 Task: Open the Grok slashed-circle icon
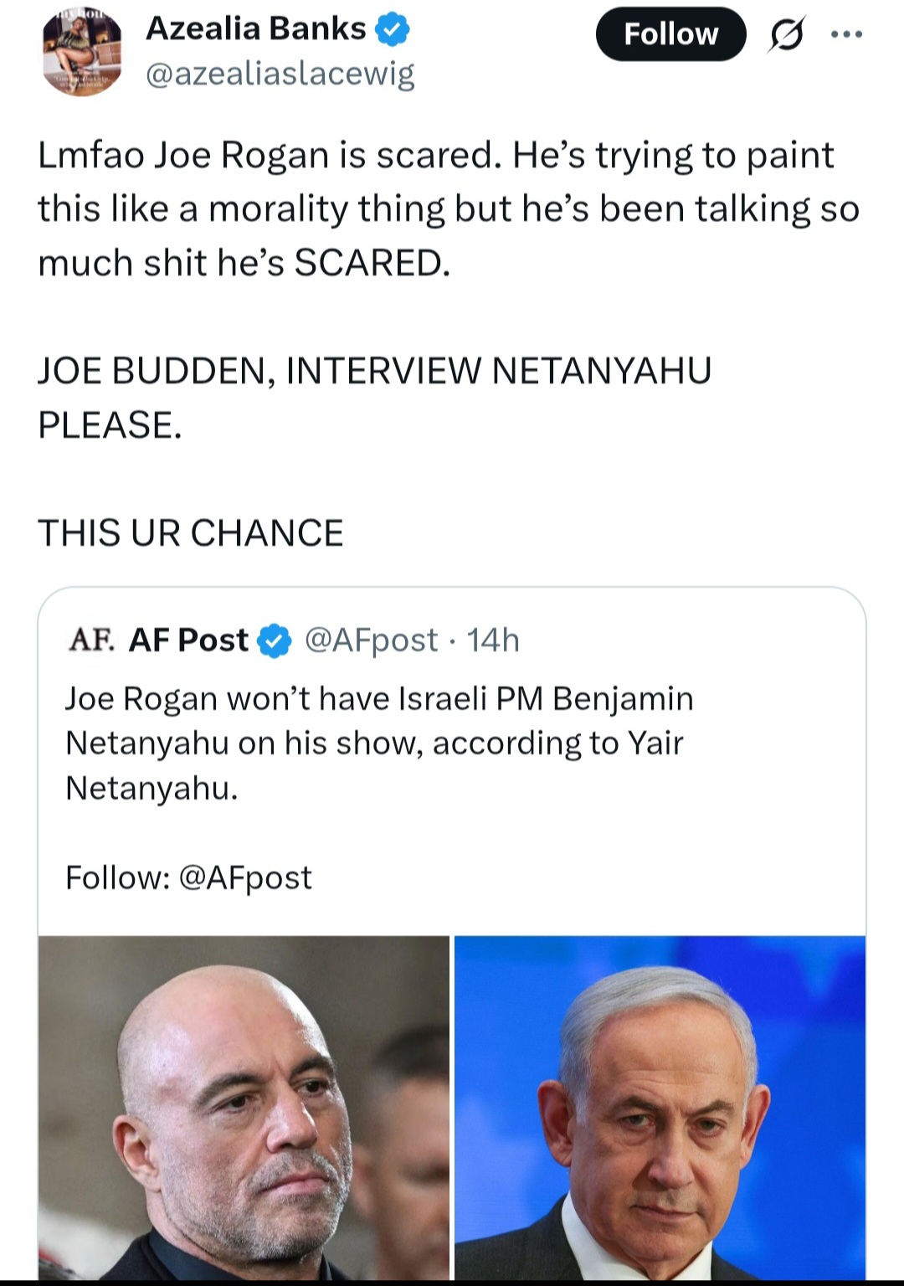pos(785,35)
